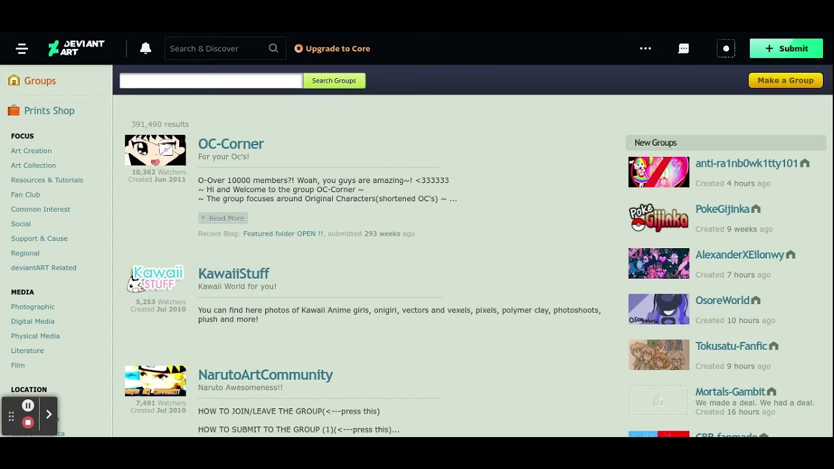The image size is (834, 469).
Task: Open the Prints Shop sidebar link
Action: tap(50, 111)
